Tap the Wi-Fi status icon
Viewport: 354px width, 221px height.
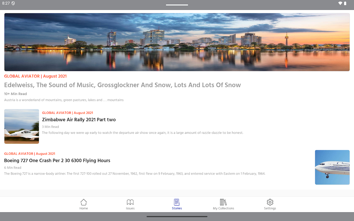340,3
